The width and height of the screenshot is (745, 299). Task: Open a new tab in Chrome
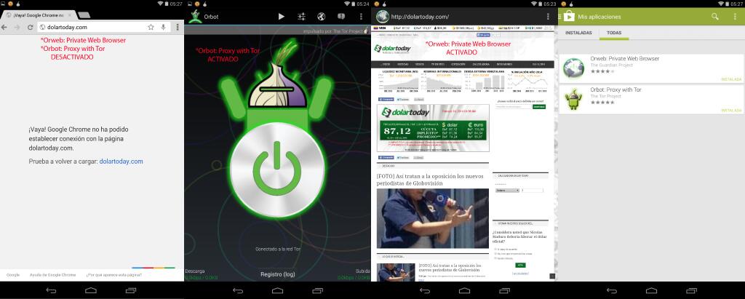coord(84,15)
